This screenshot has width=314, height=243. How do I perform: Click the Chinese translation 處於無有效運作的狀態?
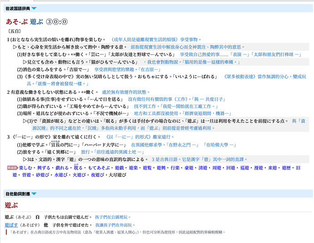pyautogui.click(x=126, y=92)
